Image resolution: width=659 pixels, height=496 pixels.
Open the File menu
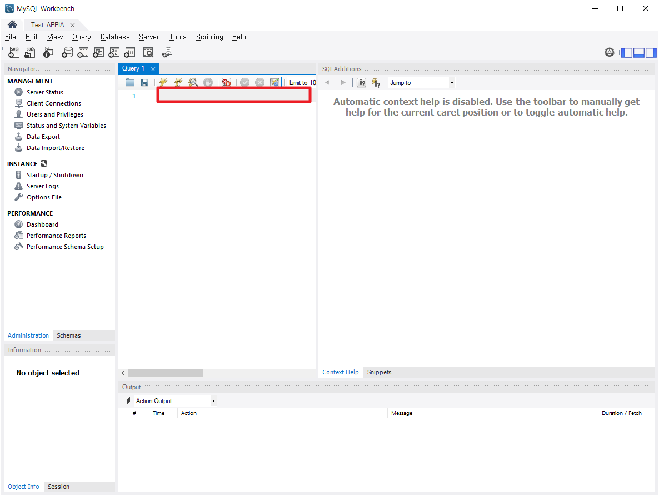(11, 37)
